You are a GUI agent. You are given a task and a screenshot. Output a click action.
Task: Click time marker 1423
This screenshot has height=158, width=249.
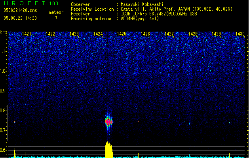(74, 34)
